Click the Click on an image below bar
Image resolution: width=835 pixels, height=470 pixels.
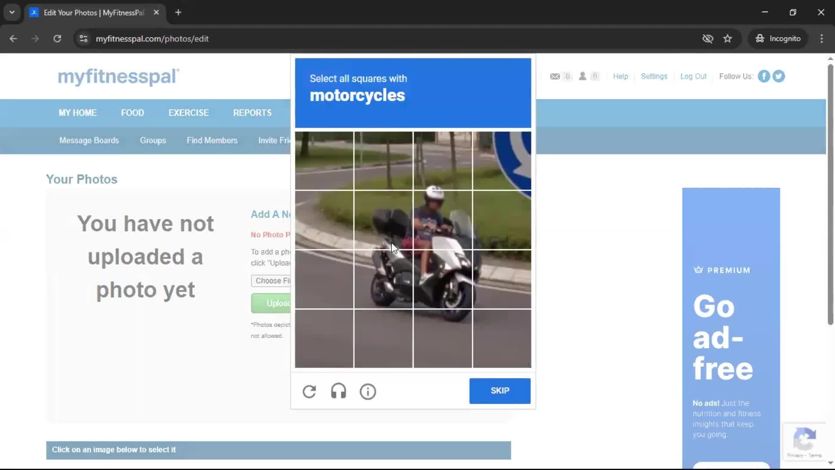pyautogui.click(x=278, y=450)
